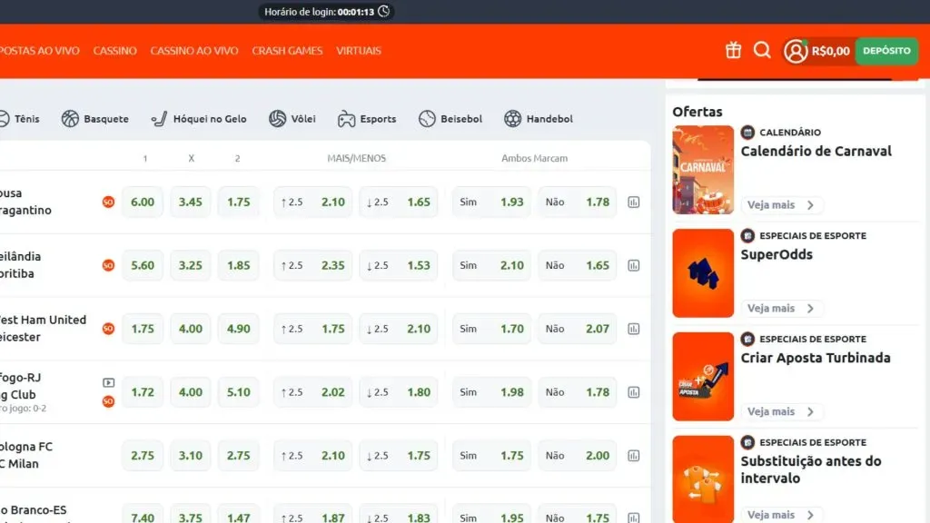Select over 2.5 odds 2.35
The image size is (930, 523).
(x=312, y=266)
